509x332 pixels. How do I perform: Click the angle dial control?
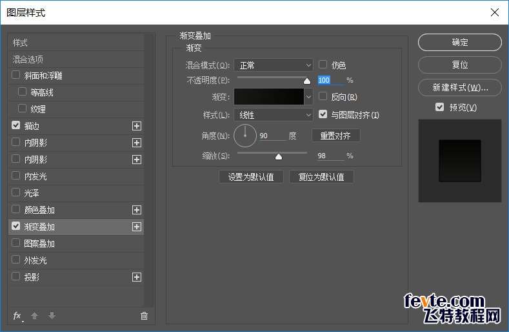pos(245,136)
